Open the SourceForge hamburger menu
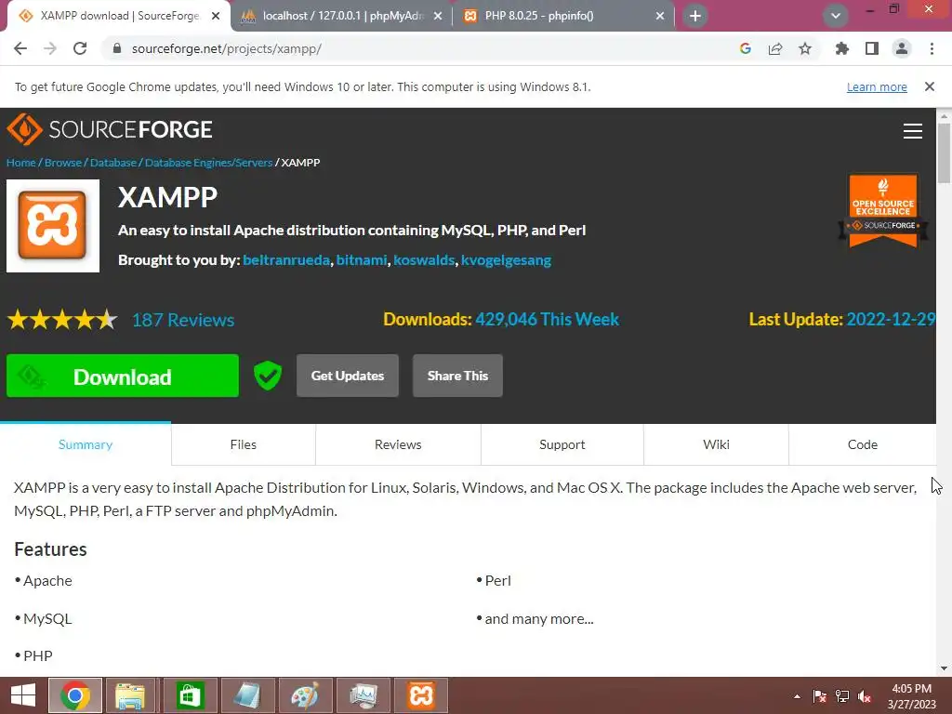 pyautogui.click(x=913, y=131)
